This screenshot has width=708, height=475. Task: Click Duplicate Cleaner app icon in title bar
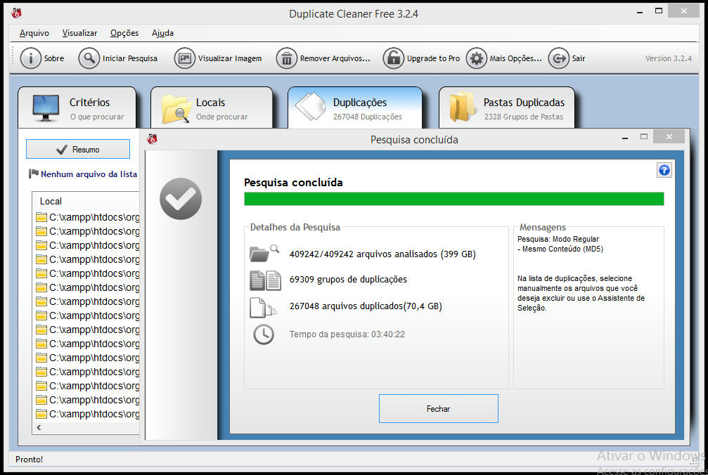[17, 13]
